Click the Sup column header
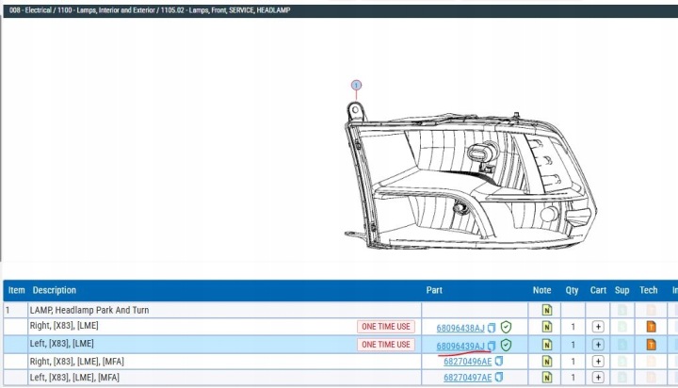678x388 pixels. [621, 290]
